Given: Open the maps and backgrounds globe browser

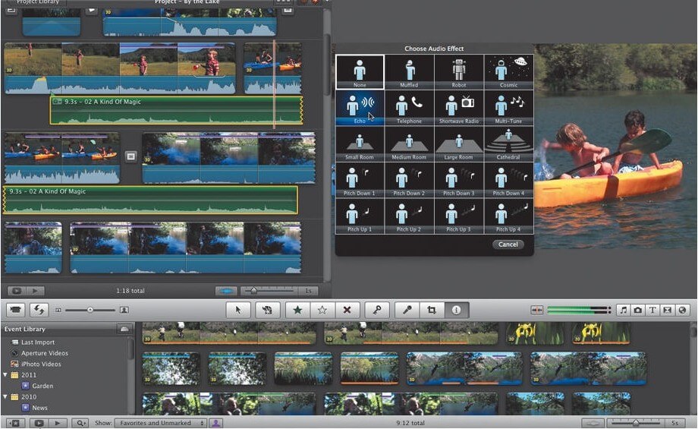Looking at the screenshot, I should coord(682,310).
